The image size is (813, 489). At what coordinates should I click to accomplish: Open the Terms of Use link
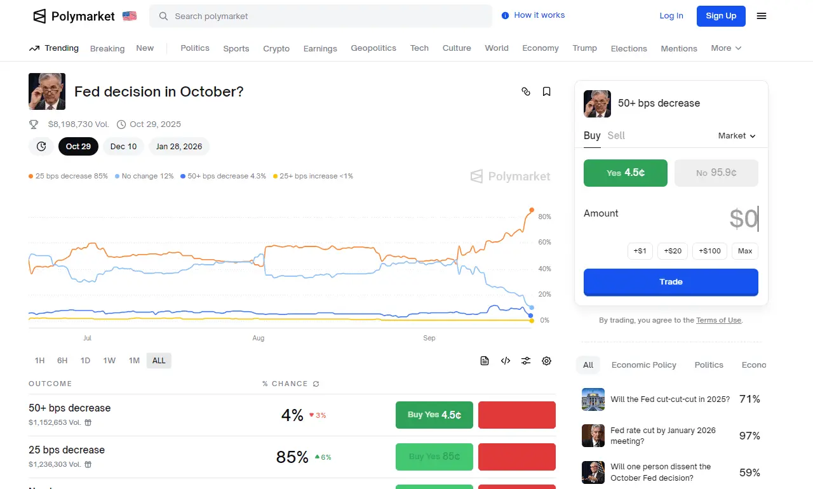pyautogui.click(x=718, y=321)
